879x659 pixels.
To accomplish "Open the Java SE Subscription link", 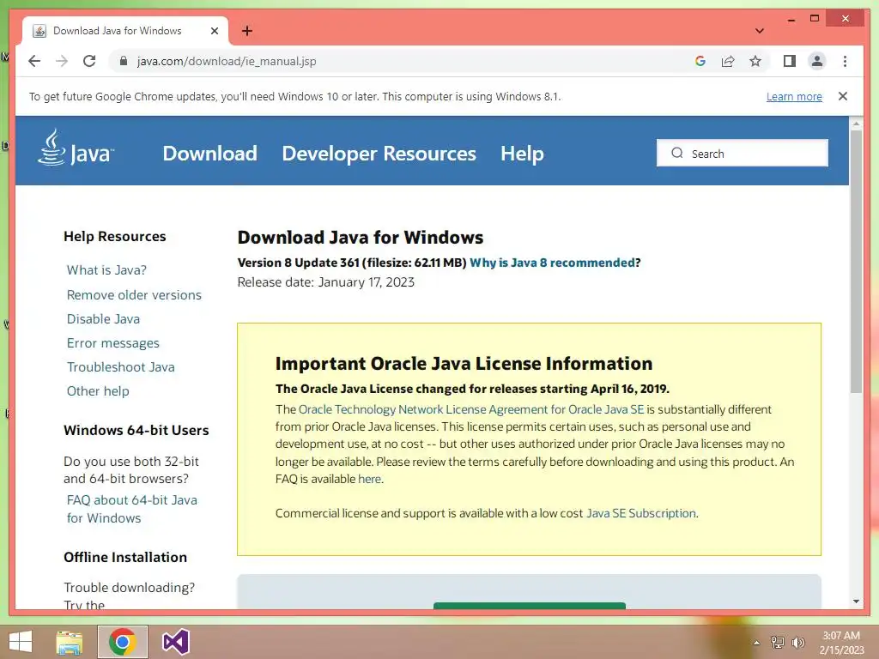I will tap(640, 513).
